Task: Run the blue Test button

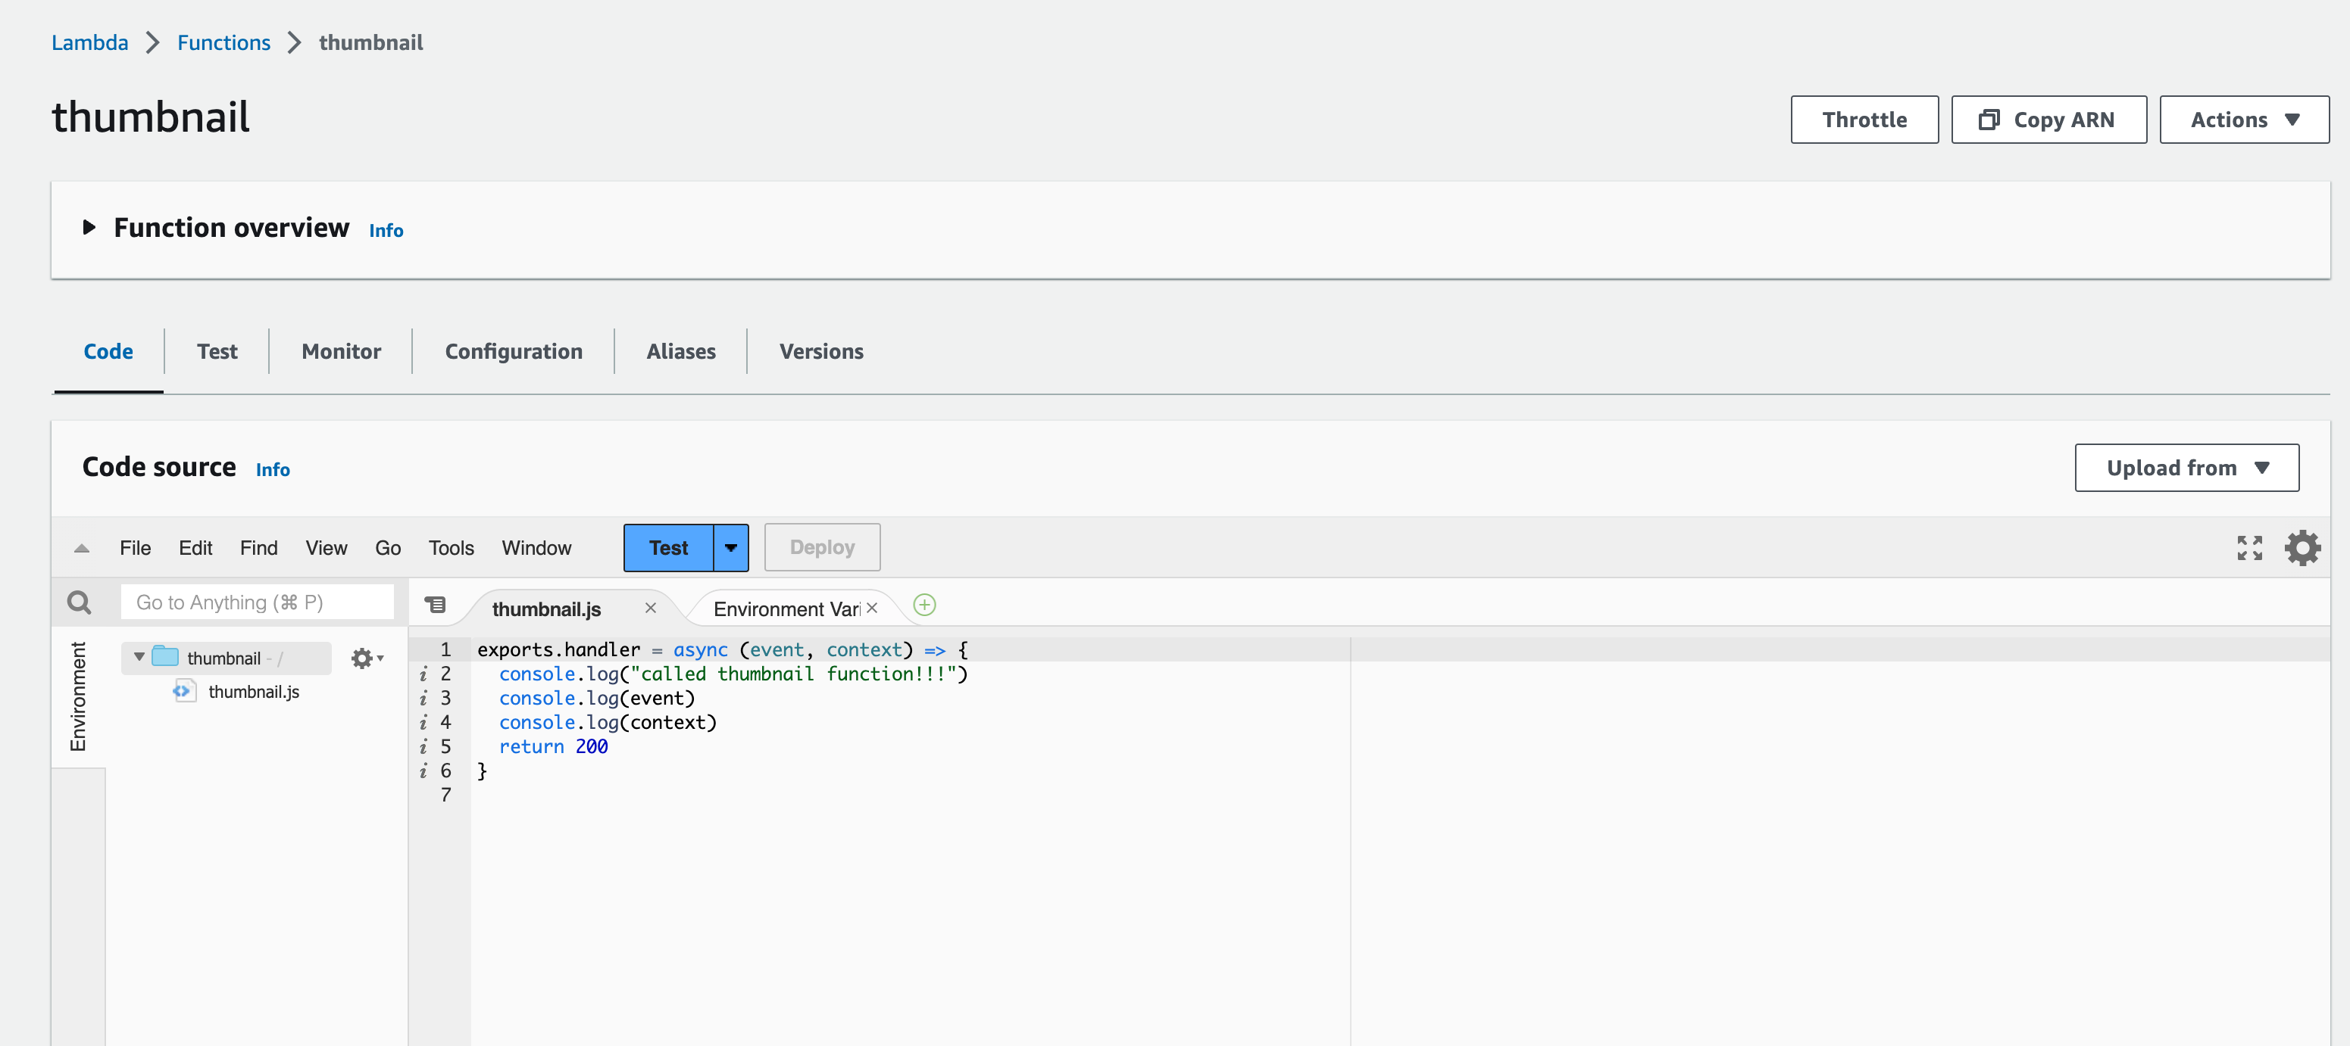Action: pyautogui.click(x=669, y=548)
